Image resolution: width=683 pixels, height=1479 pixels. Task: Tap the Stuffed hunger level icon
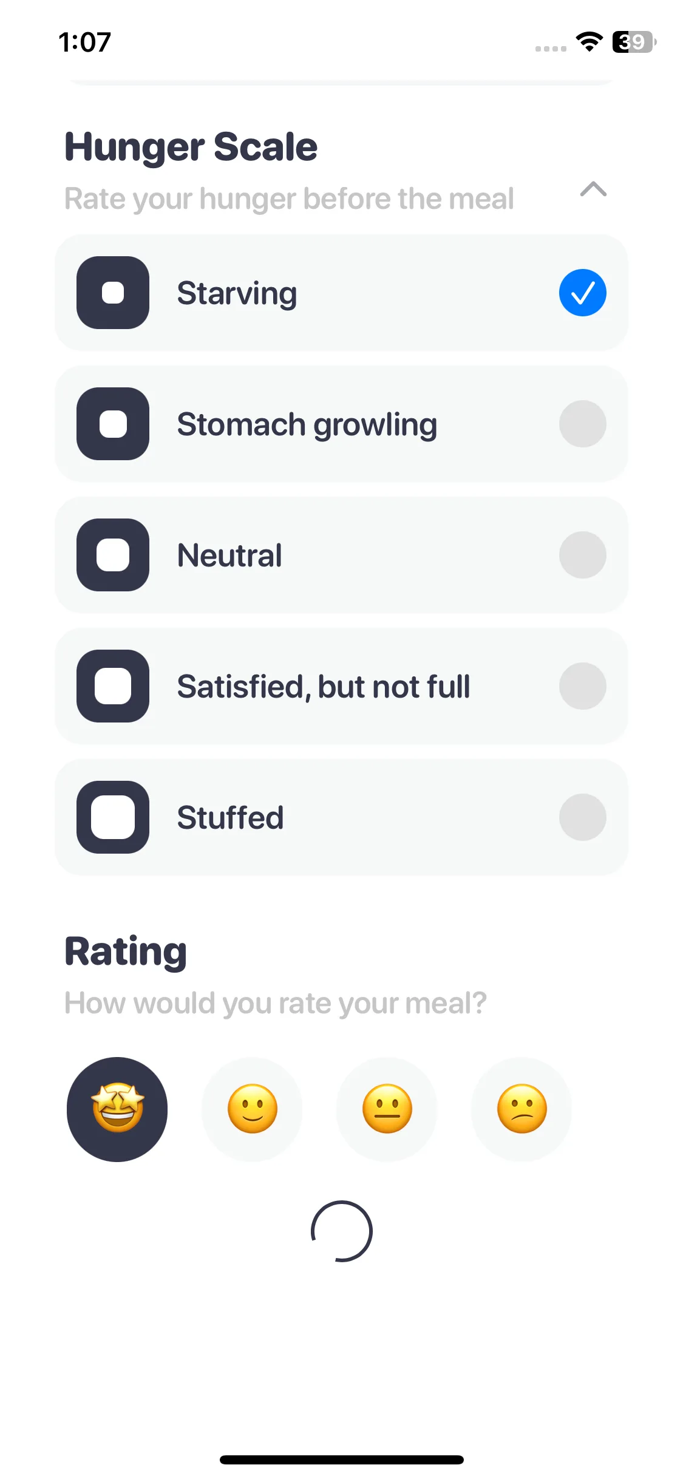(113, 817)
